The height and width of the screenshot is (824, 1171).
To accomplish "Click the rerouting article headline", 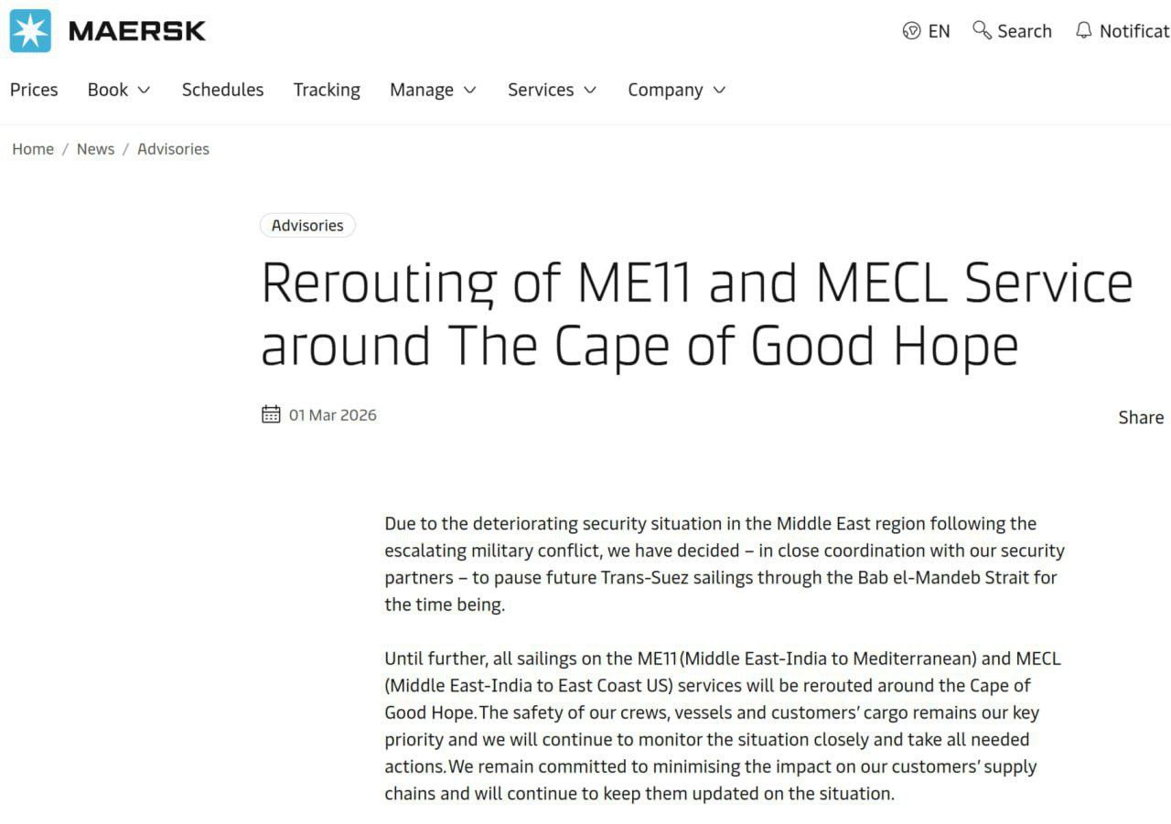I will (695, 313).
